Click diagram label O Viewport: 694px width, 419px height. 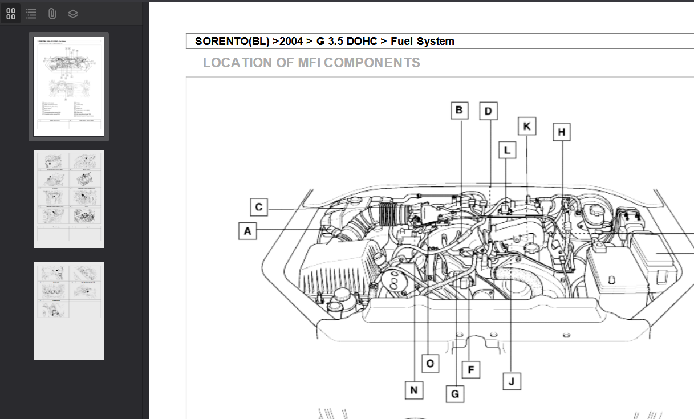pos(430,363)
